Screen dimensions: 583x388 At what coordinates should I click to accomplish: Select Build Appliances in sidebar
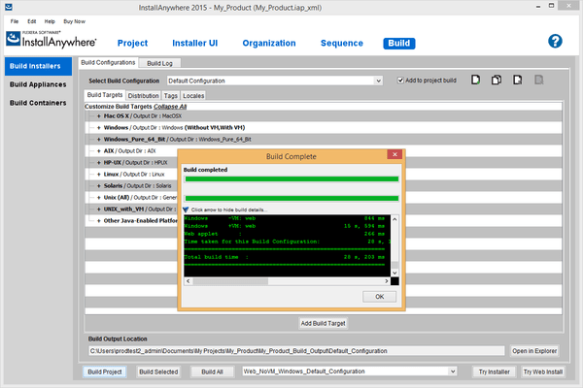click(38, 84)
